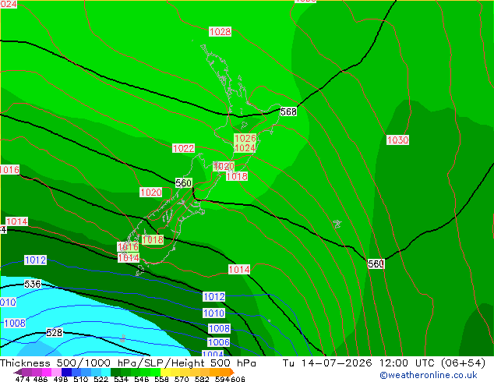Click the 568 height contour label
This screenshot has height=382, width=494.
coord(288,111)
